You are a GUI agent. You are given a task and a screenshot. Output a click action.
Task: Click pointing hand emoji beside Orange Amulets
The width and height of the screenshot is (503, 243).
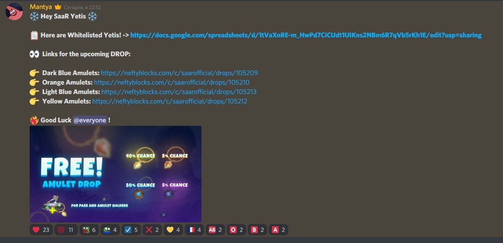pos(34,82)
